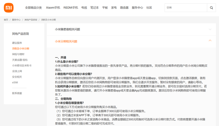Click 其他产品咨询 sidebar title
Screen dimensions: 219x126
click(20, 34)
